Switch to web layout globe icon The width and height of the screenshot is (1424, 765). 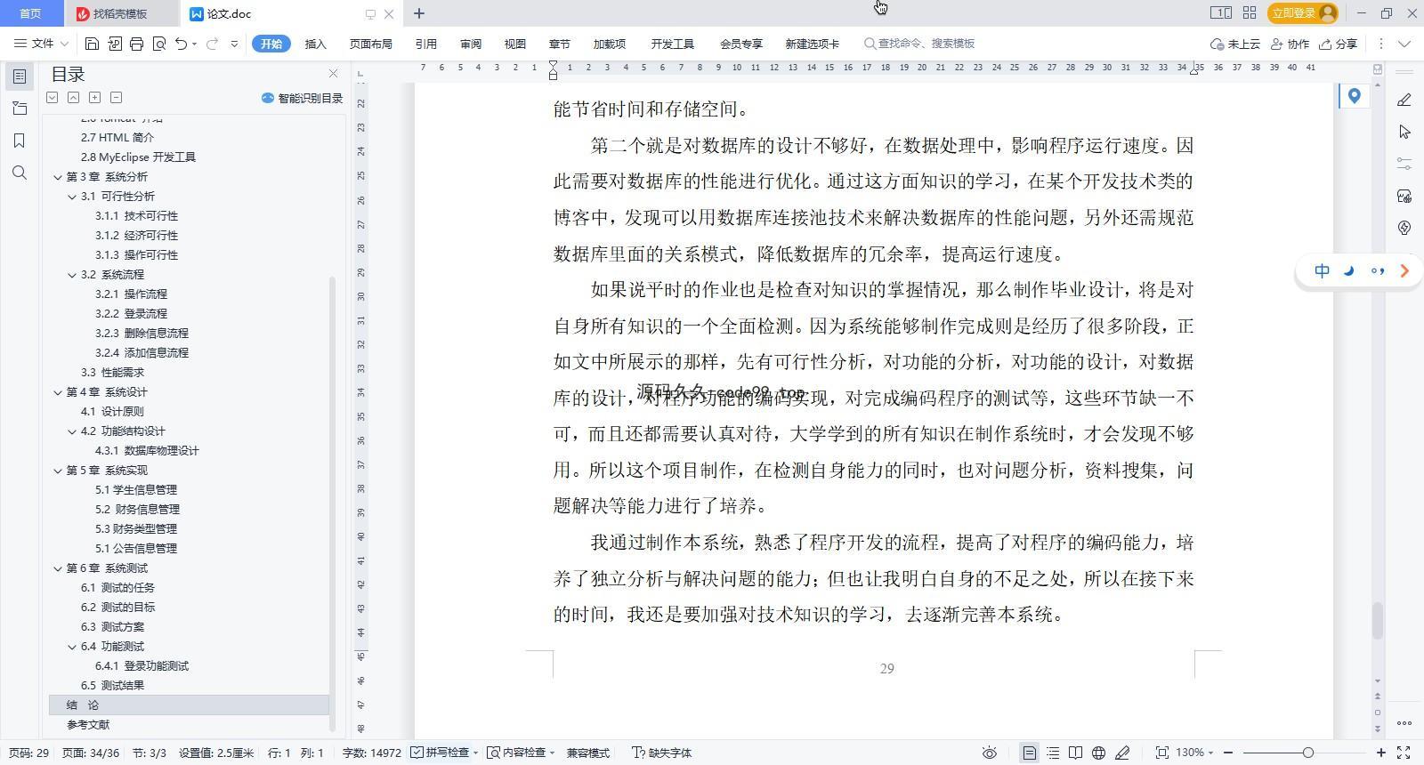click(1098, 753)
